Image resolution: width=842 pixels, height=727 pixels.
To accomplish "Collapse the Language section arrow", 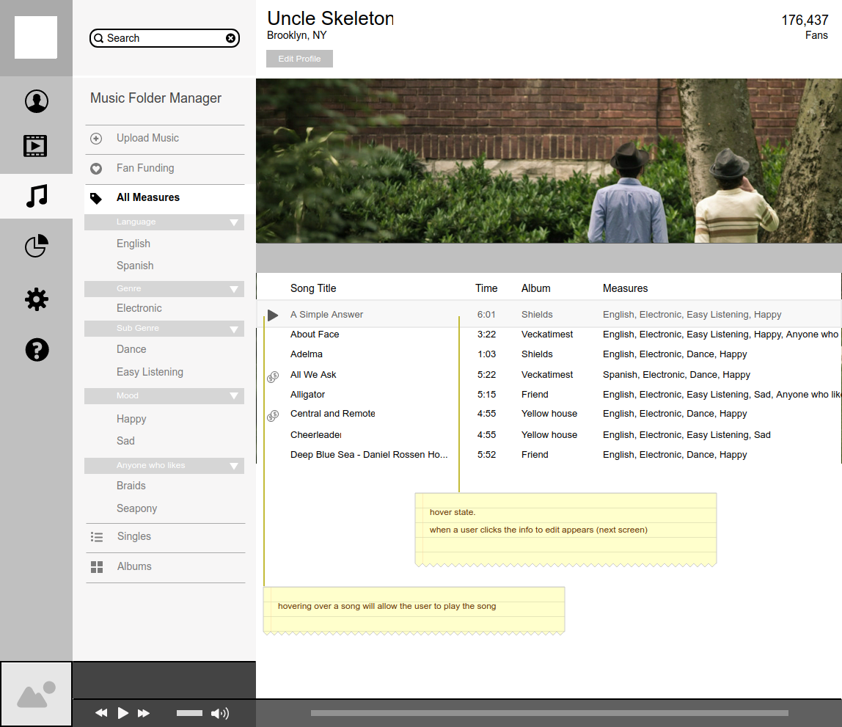I will click(233, 222).
